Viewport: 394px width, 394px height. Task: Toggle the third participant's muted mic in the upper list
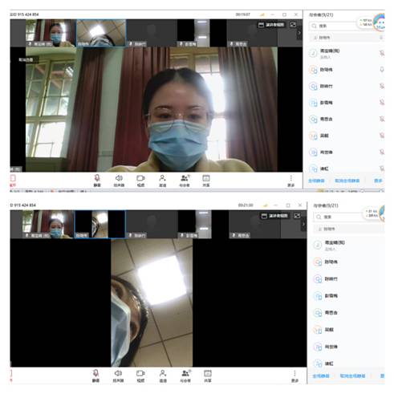pos(382,86)
